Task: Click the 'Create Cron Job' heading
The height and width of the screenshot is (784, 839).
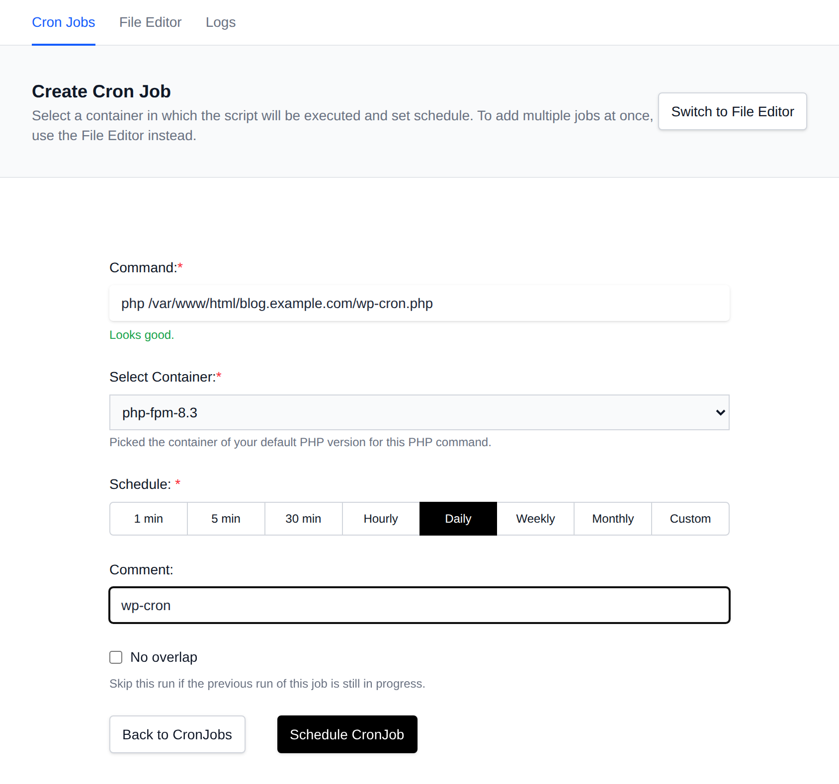Action: [x=101, y=91]
